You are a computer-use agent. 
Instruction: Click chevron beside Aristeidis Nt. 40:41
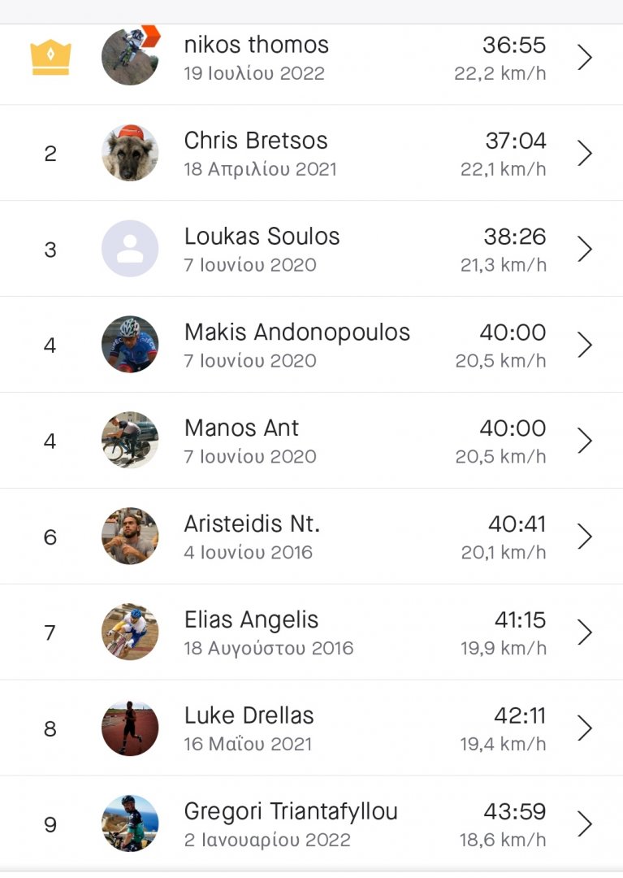point(585,537)
